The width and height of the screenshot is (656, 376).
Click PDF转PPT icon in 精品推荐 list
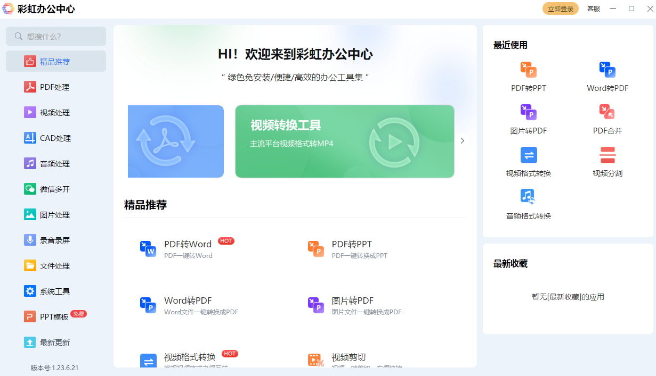(x=316, y=249)
